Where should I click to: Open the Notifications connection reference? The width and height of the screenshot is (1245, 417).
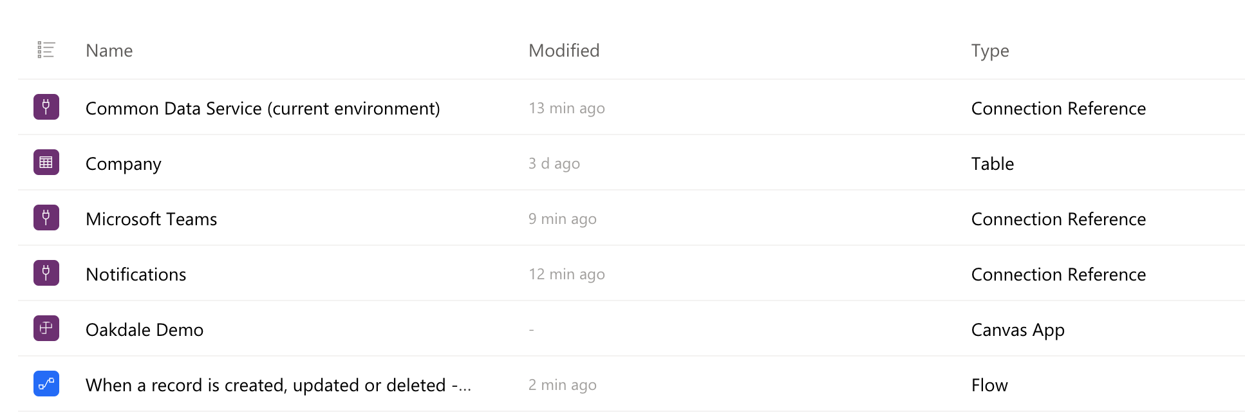136,275
